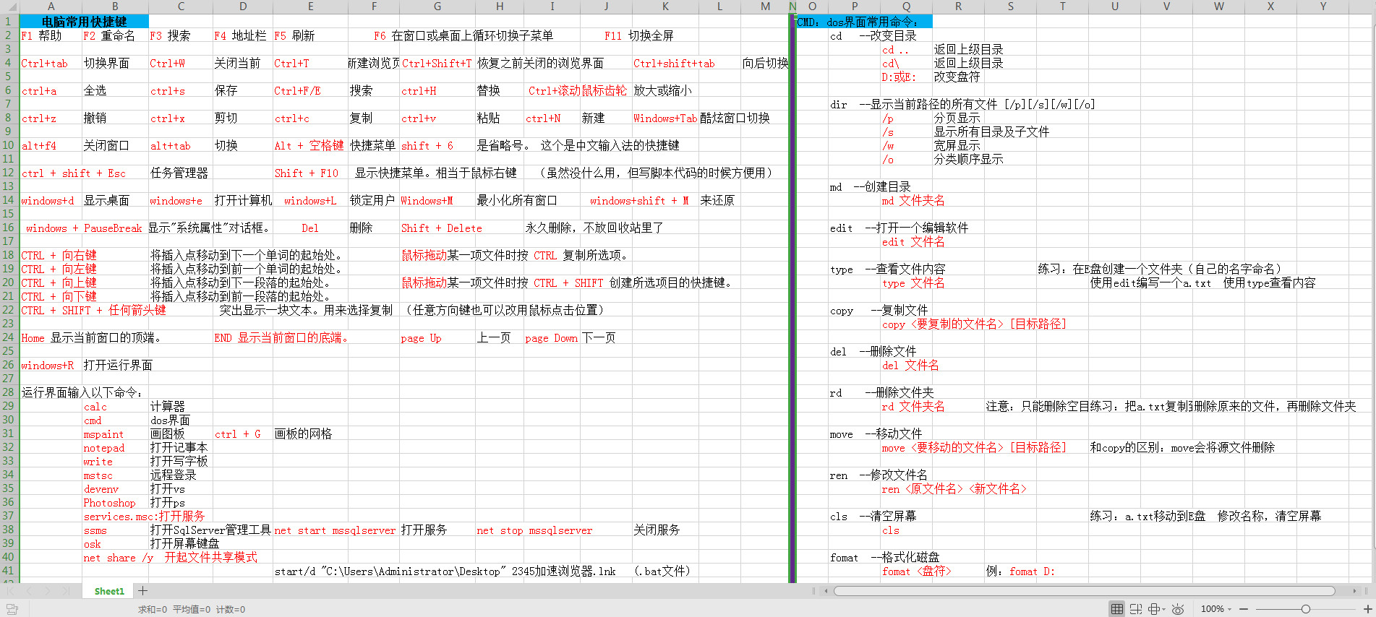Click the horizontal scrollbar left arrow

click(826, 591)
